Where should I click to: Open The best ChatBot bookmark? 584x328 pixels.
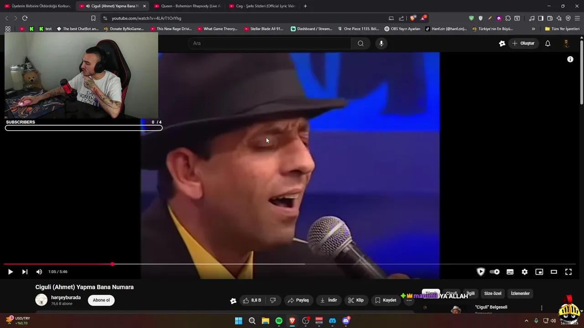click(x=78, y=29)
